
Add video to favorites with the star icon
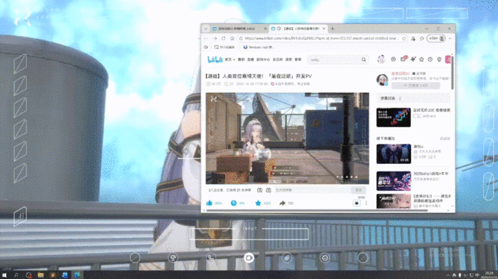click(258, 203)
